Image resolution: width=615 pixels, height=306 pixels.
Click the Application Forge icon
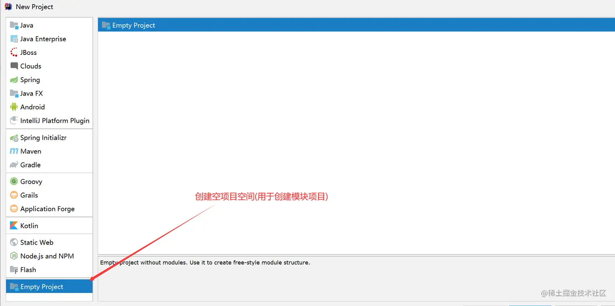click(x=14, y=209)
